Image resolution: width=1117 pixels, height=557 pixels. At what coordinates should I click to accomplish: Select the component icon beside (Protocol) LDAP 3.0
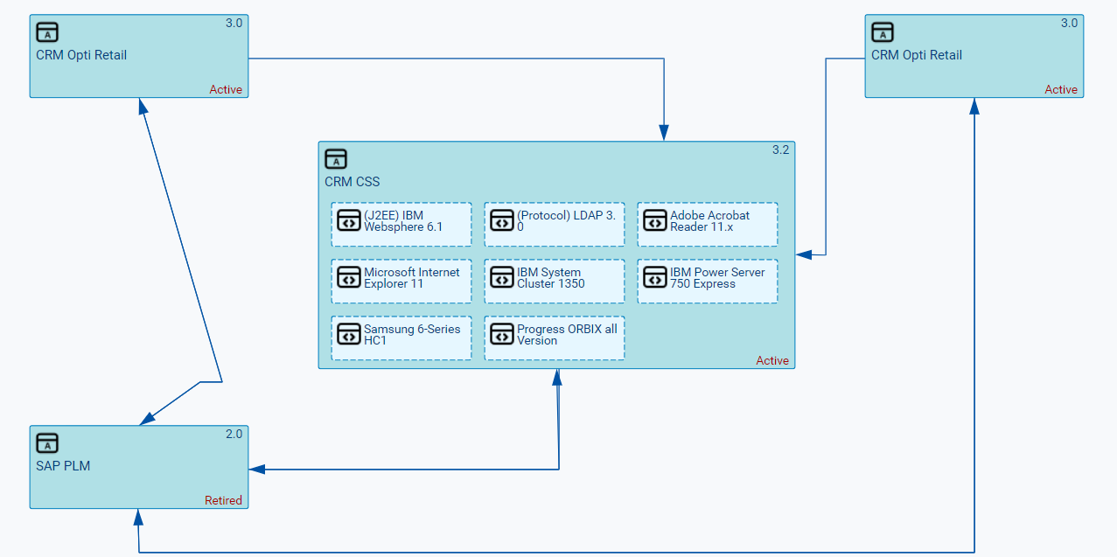[502, 221]
